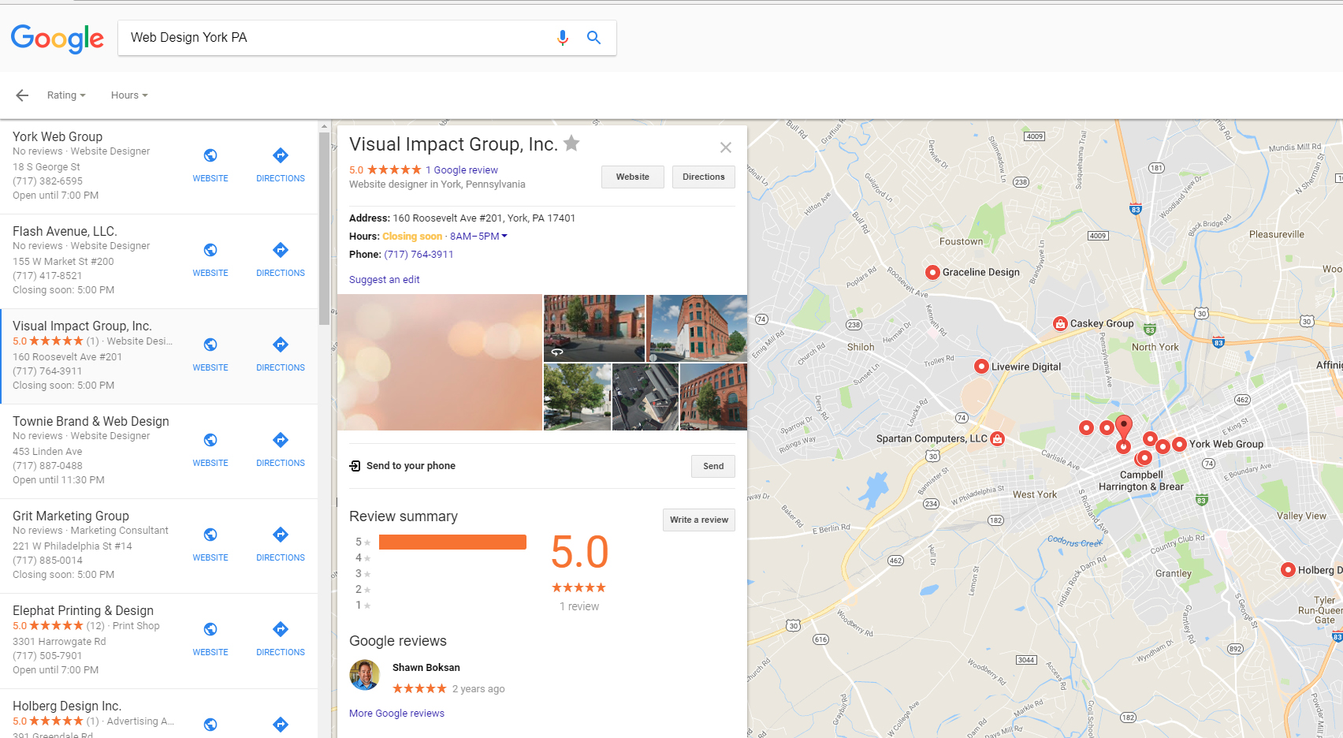Select the Holberg Design Inc. listing title

click(x=67, y=706)
